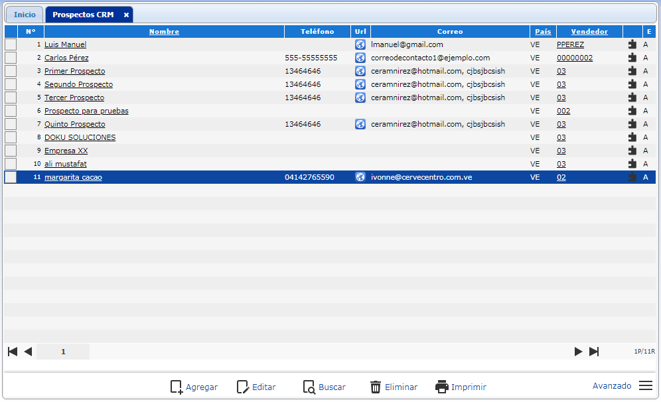This screenshot has height=402, width=661.
Task: Click the Editar button
Action: (256, 387)
